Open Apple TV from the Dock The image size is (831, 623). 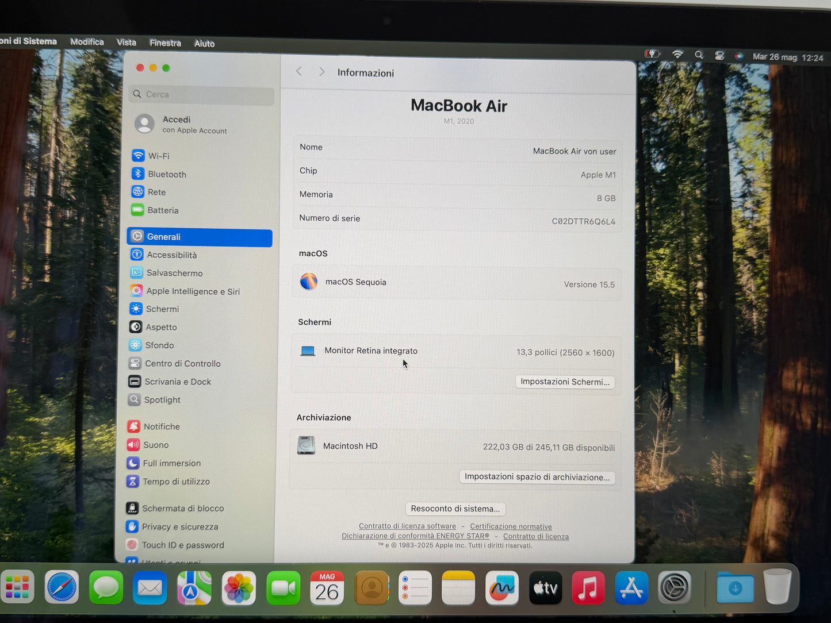tap(545, 588)
